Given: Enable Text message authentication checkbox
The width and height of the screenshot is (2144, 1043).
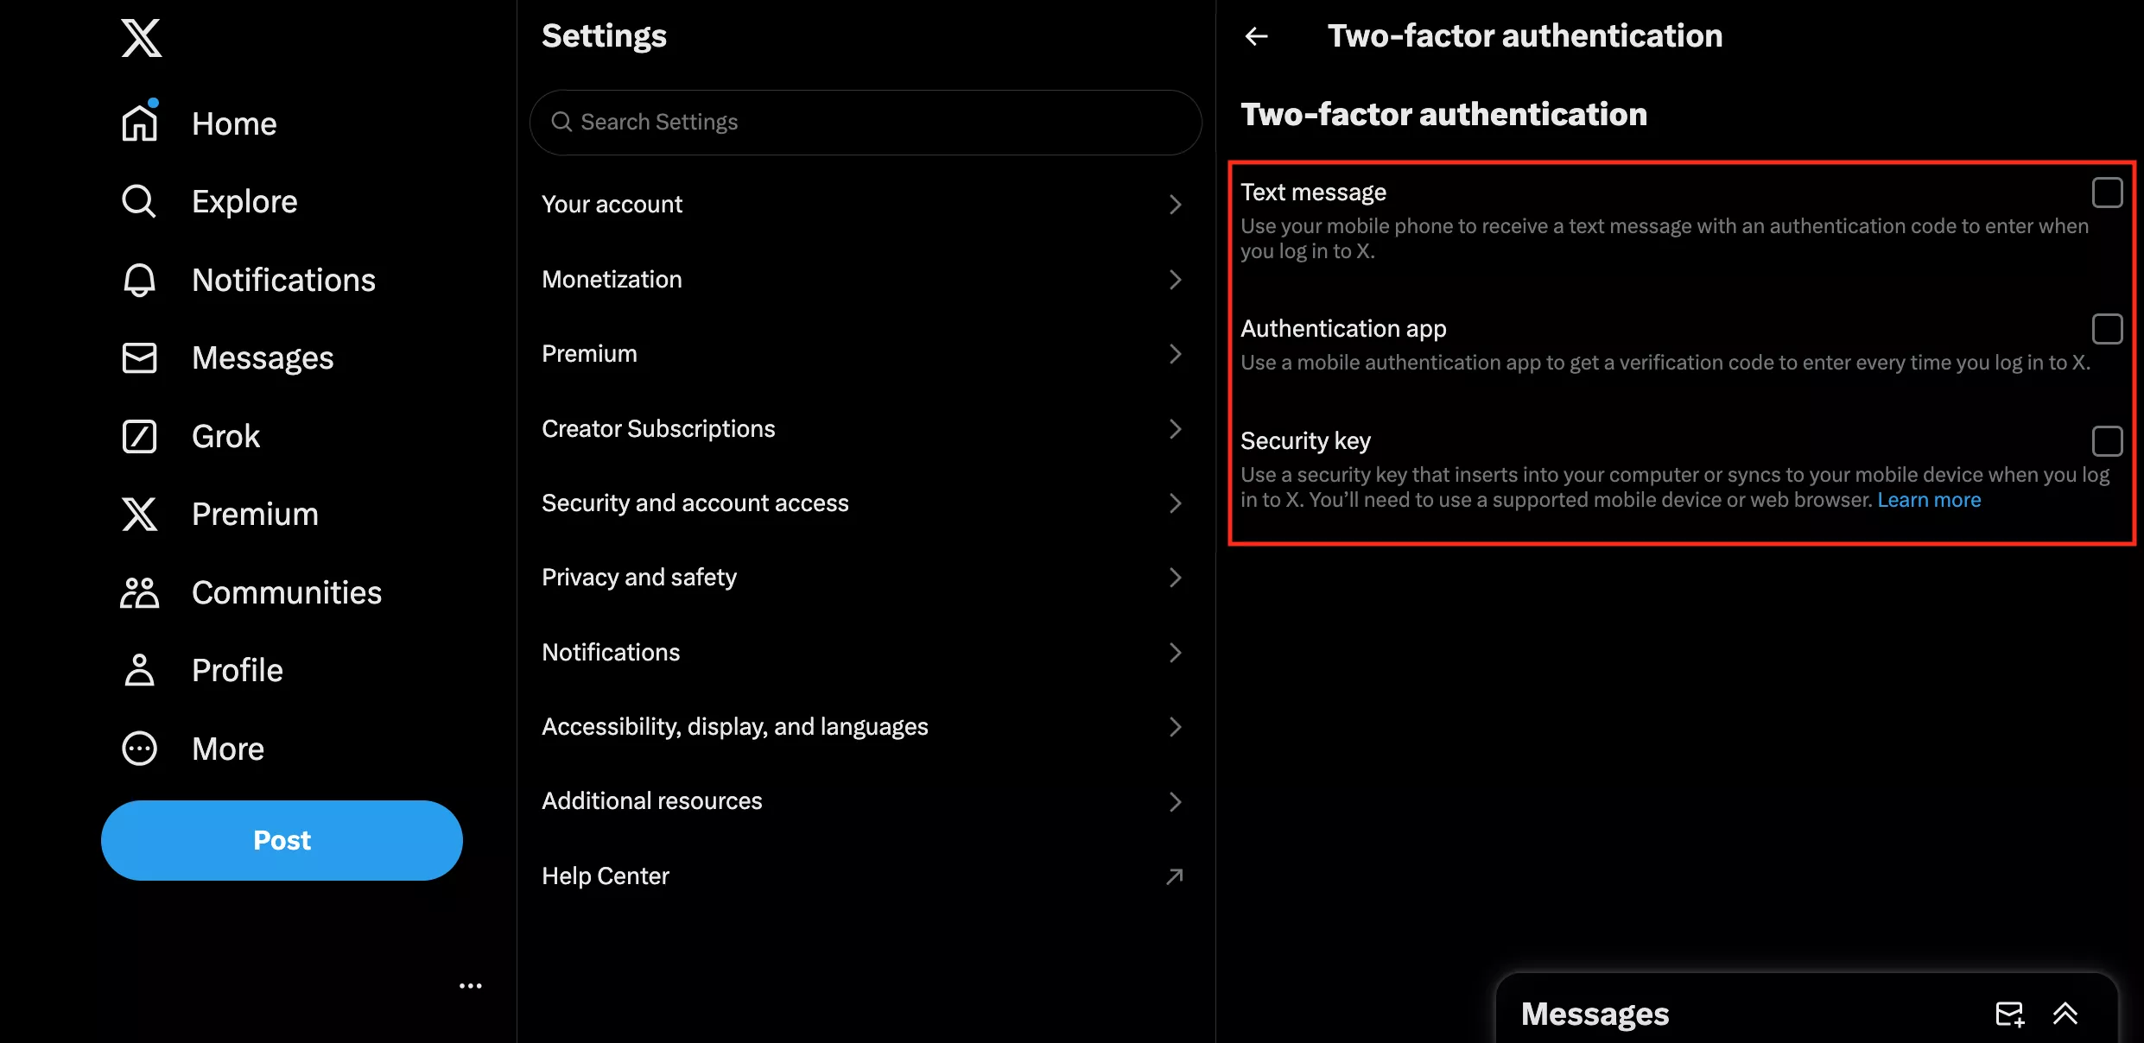Looking at the screenshot, I should tap(2107, 193).
